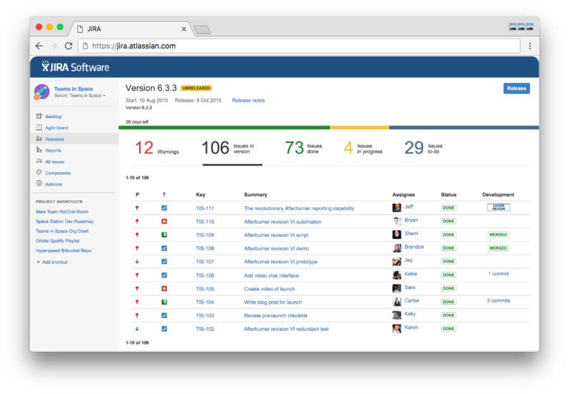Switch to 73 Issues done tab
The height and width of the screenshot is (394, 569).
click(x=303, y=148)
